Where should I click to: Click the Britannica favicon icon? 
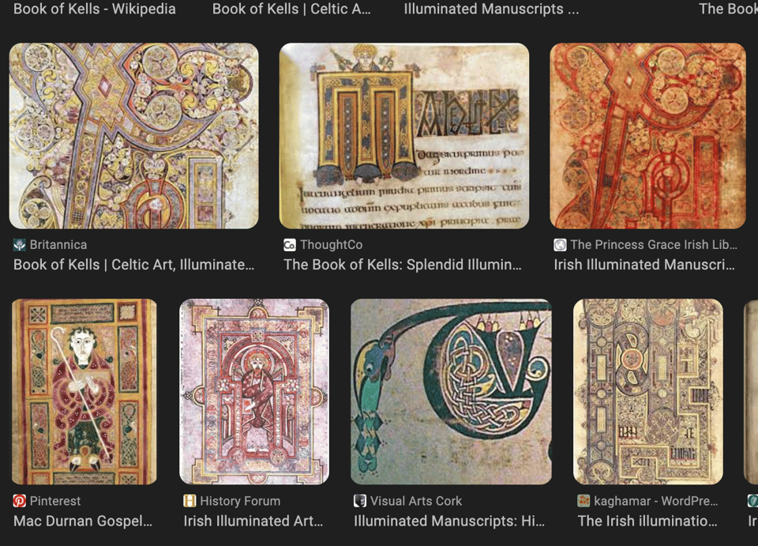pos(19,245)
